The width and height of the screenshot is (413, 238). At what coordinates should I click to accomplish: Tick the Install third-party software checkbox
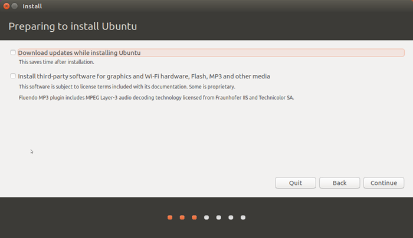point(13,76)
